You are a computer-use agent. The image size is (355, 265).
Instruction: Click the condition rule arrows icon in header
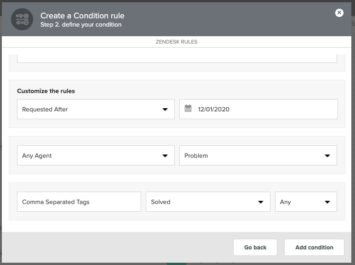pos(22,19)
